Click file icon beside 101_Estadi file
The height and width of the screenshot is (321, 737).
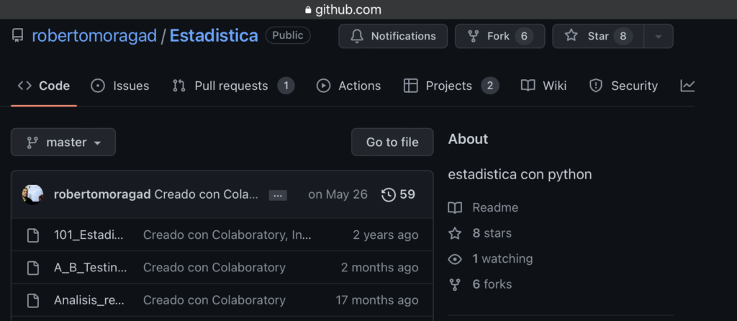32,235
